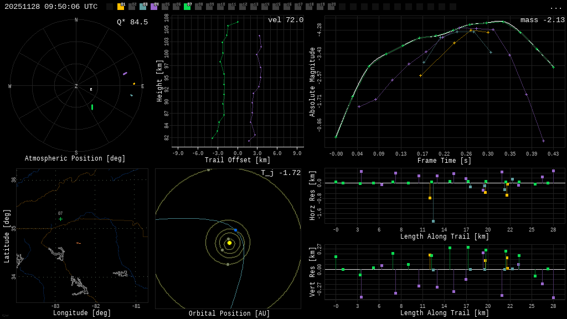Click the UTC timestamp in header

[x=51, y=7]
